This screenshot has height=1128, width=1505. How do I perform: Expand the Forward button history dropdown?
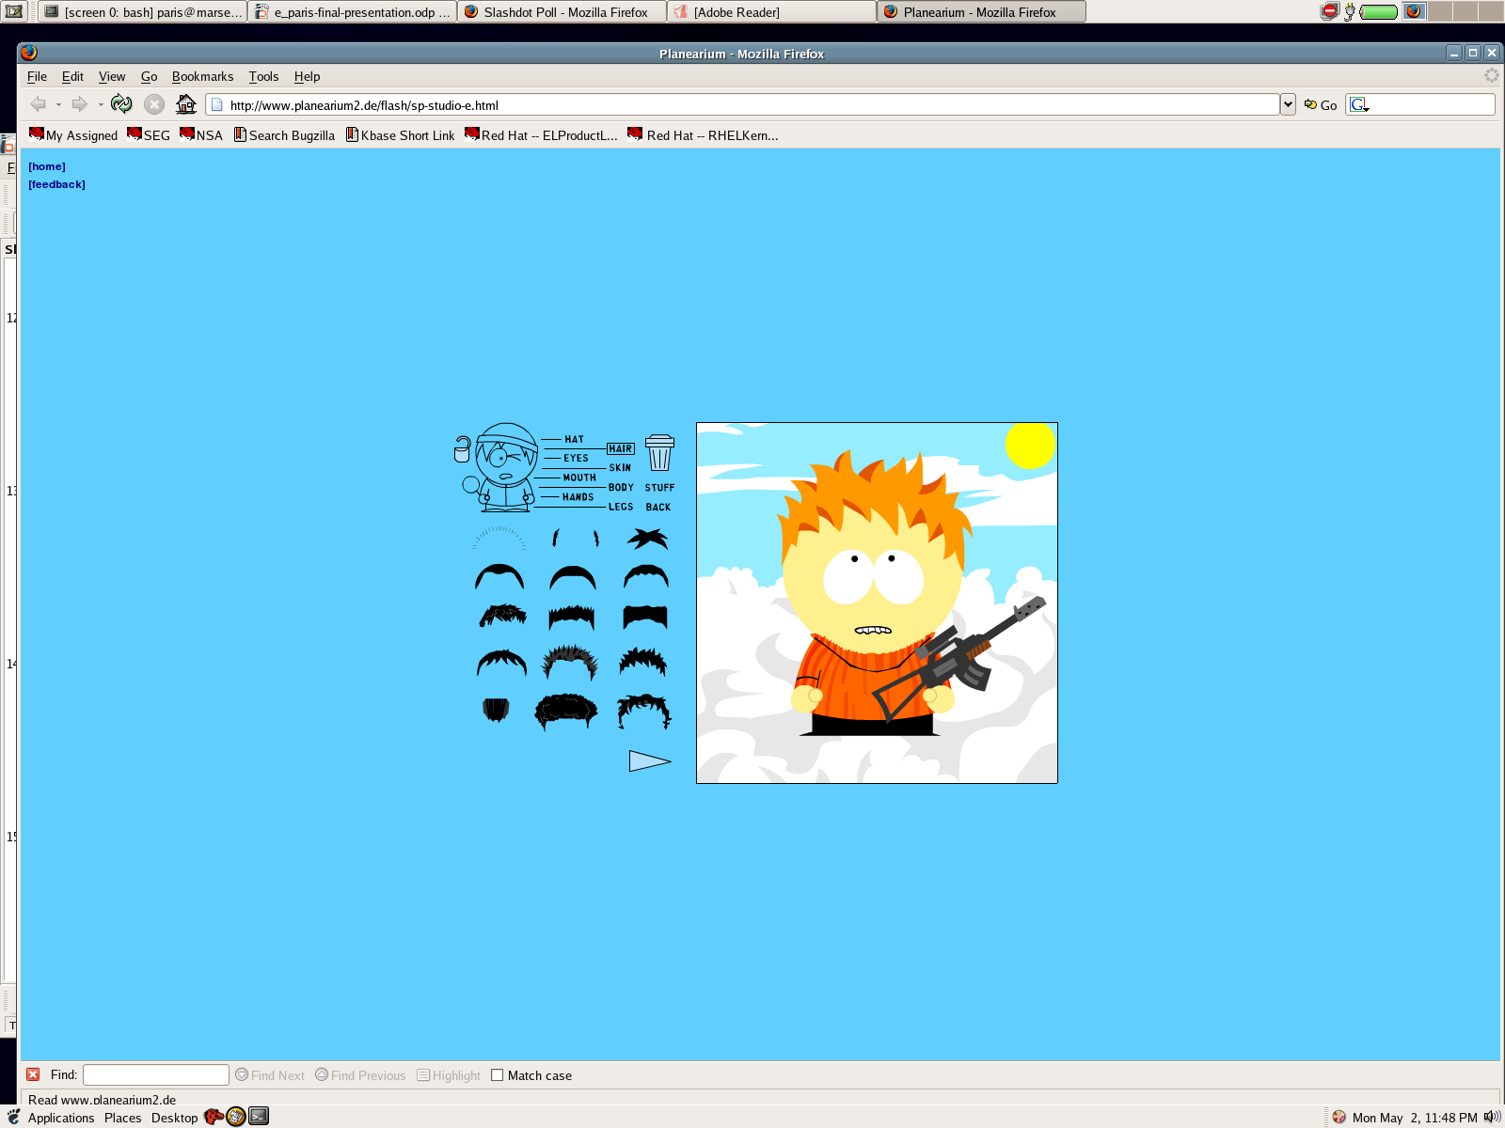(x=101, y=104)
